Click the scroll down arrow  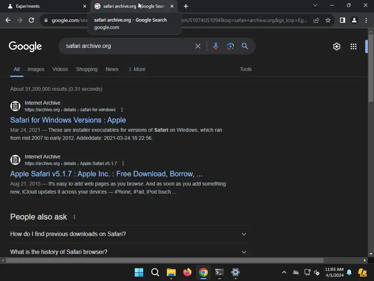[371, 254]
